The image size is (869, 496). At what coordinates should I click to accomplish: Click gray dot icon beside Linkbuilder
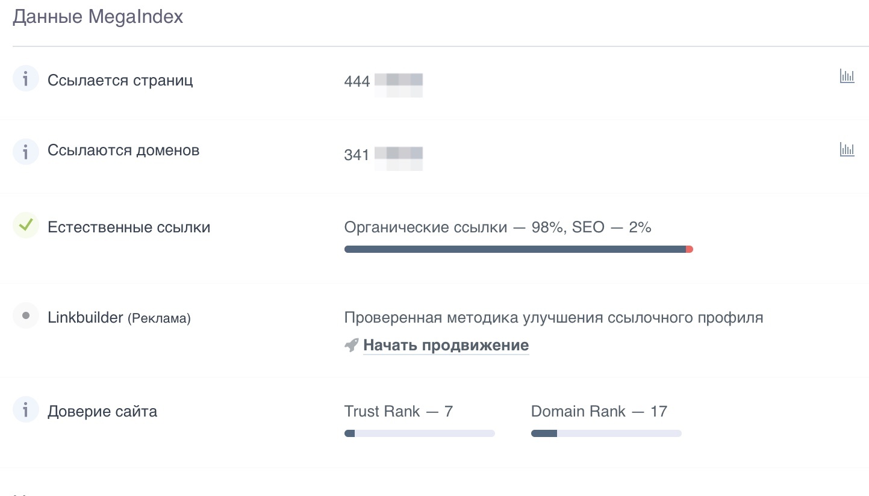click(x=25, y=315)
